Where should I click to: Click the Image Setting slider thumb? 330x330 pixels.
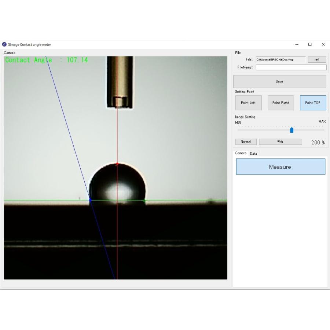point(291,130)
